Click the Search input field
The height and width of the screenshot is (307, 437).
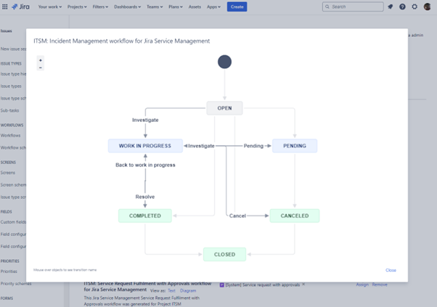(x=353, y=7)
